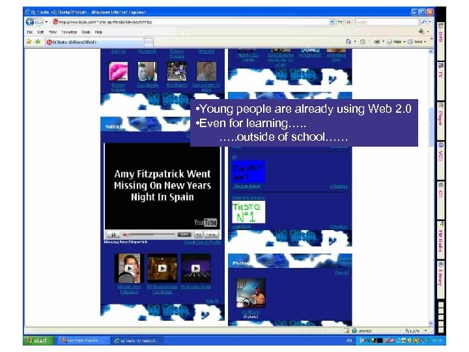Click the video volume button
Viewport: 469px width, 352px height.
(x=199, y=235)
